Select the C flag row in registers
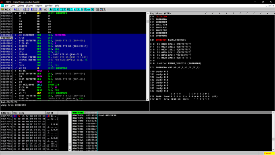This screenshot has width=275, height=155. [171, 44]
